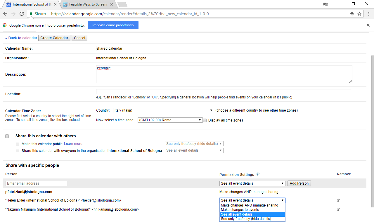This screenshot has height=222, width=374.
Task: Close the International School calendar tab
Action: click(55, 4)
